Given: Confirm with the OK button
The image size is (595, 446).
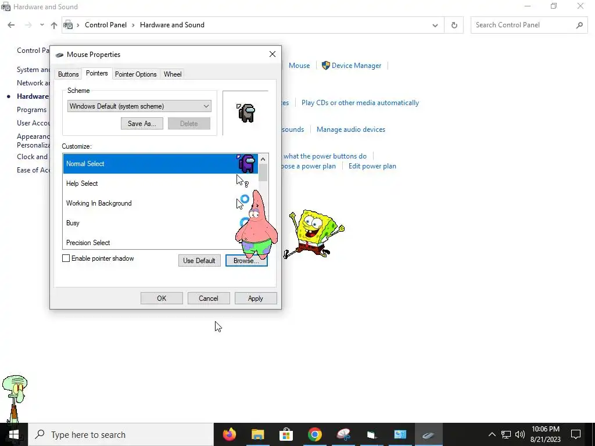Looking at the screenshot, I should click(162, 298).
